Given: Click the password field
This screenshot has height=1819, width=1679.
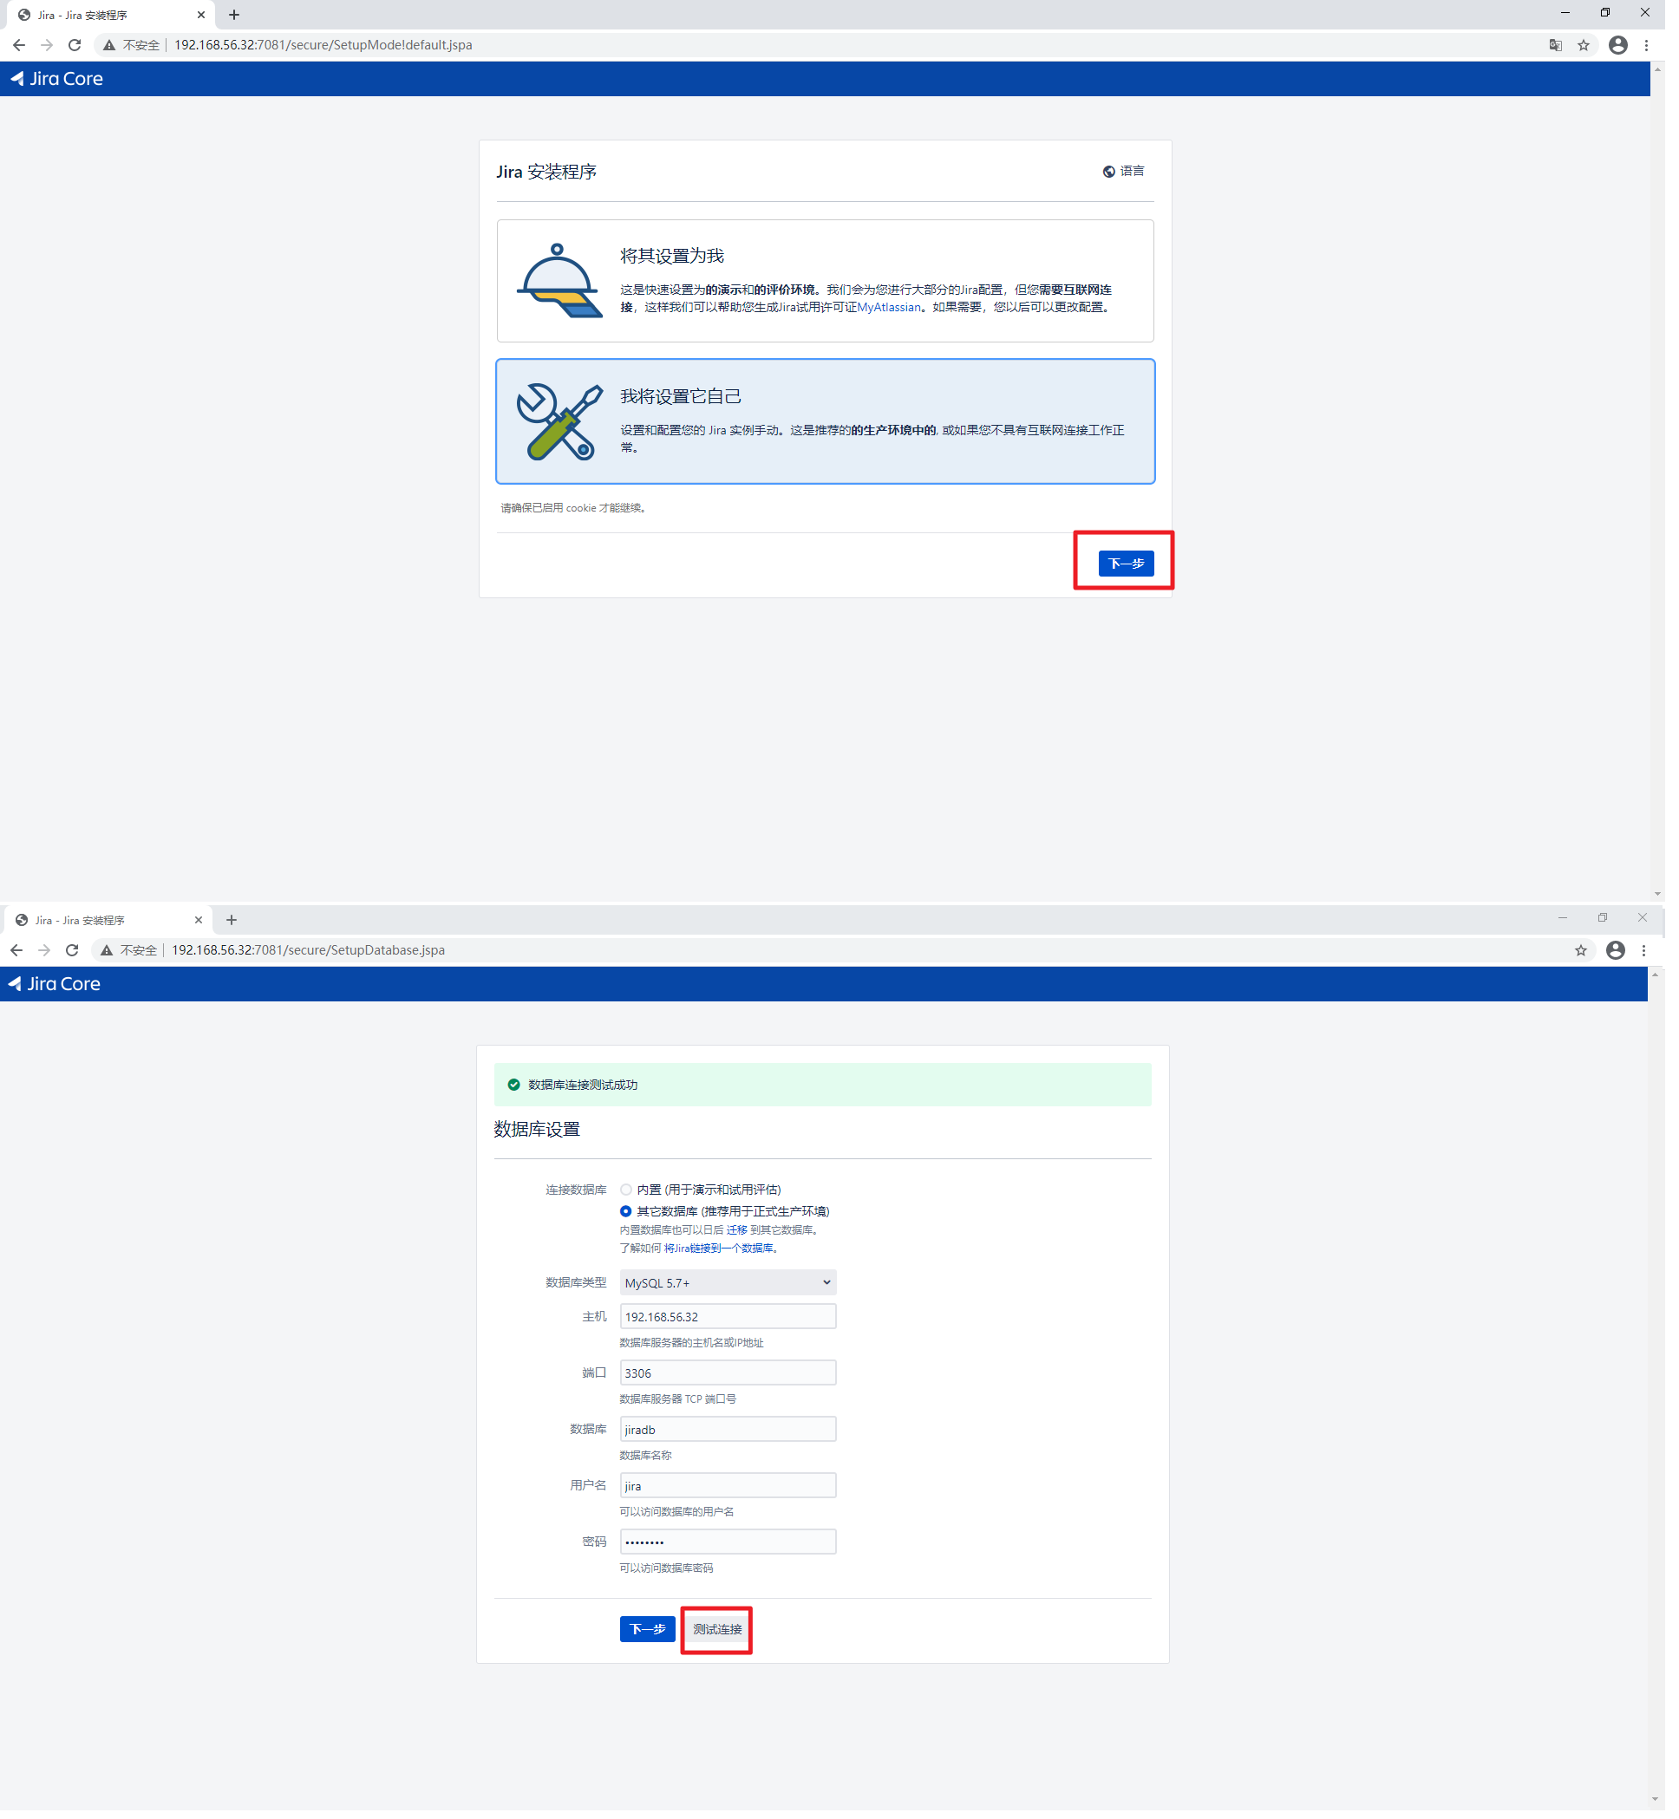Looking at the screenshot, I should pos(733,1553).
